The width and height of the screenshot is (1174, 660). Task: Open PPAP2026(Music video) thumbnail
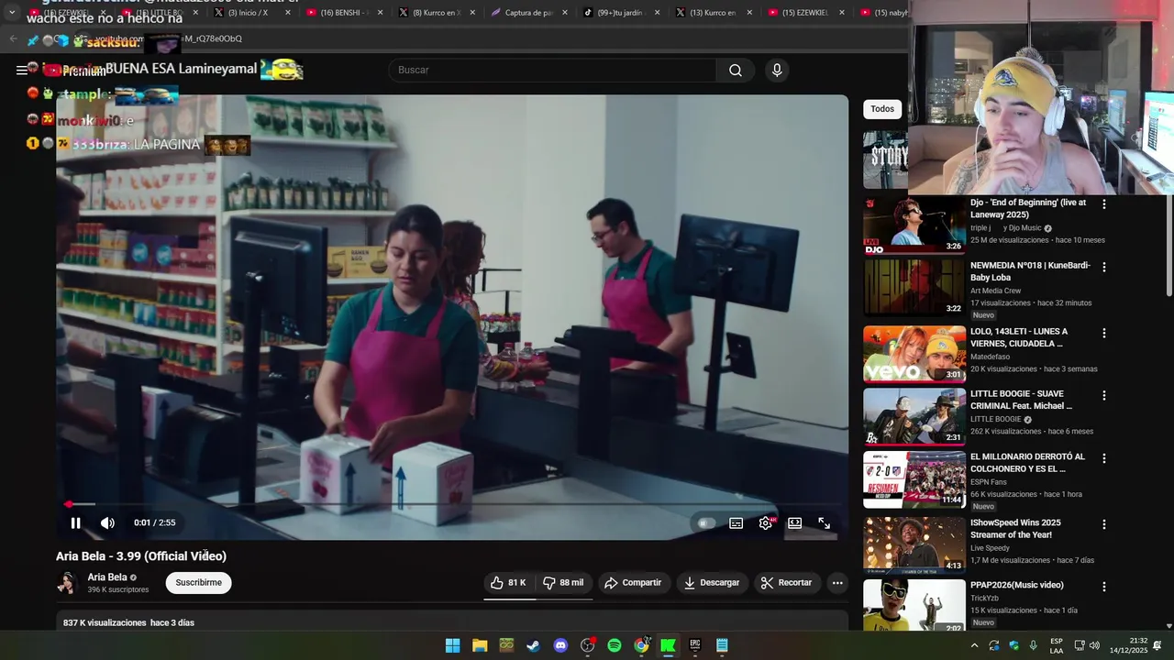(914, 605)
